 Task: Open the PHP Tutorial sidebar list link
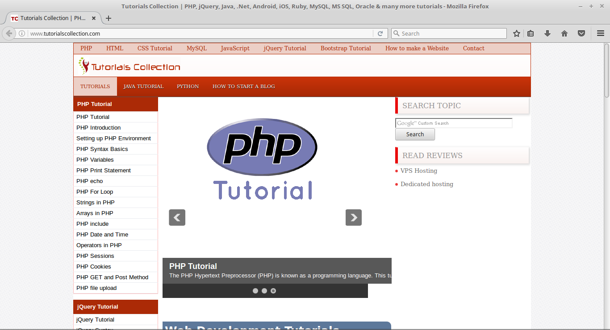click(93, 117)
